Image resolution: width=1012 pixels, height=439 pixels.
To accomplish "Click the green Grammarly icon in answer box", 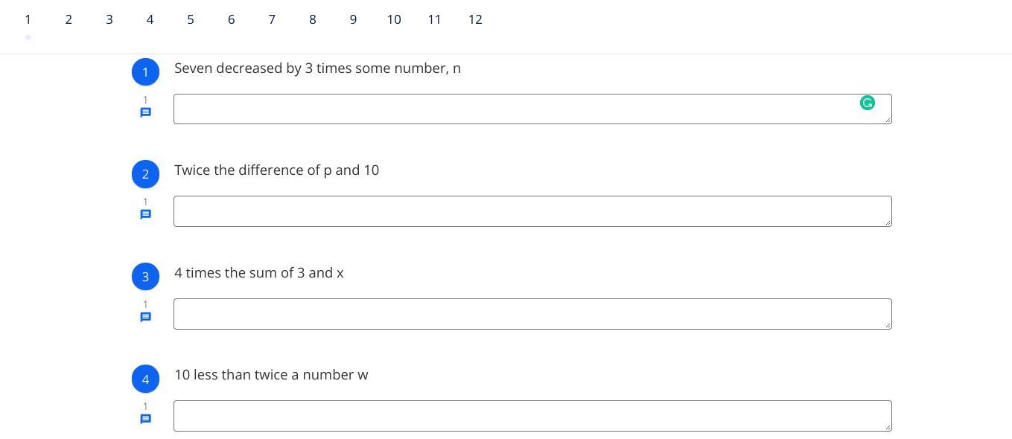I will [867, 103].
